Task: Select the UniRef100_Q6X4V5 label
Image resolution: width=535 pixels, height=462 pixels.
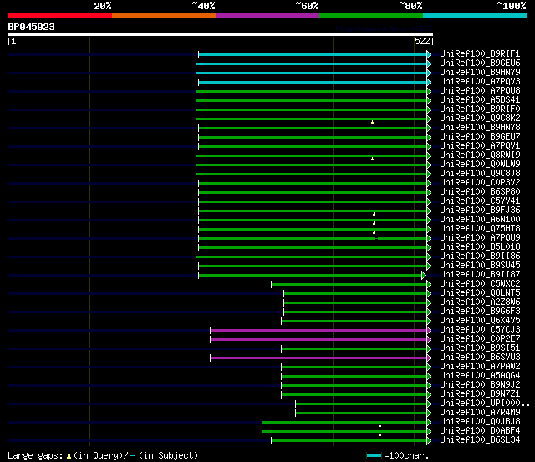Action: 480,321
